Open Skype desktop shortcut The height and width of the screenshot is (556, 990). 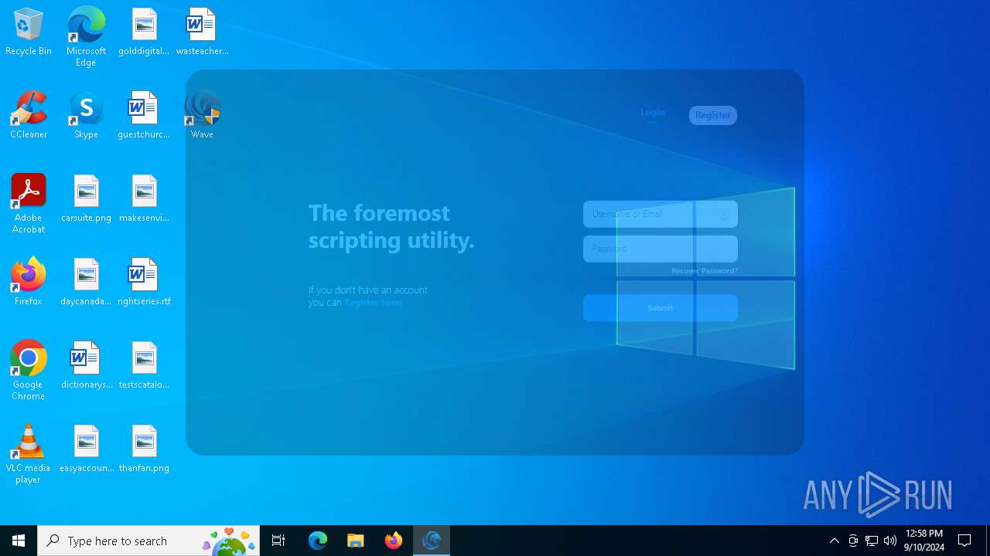click(86, 115)
